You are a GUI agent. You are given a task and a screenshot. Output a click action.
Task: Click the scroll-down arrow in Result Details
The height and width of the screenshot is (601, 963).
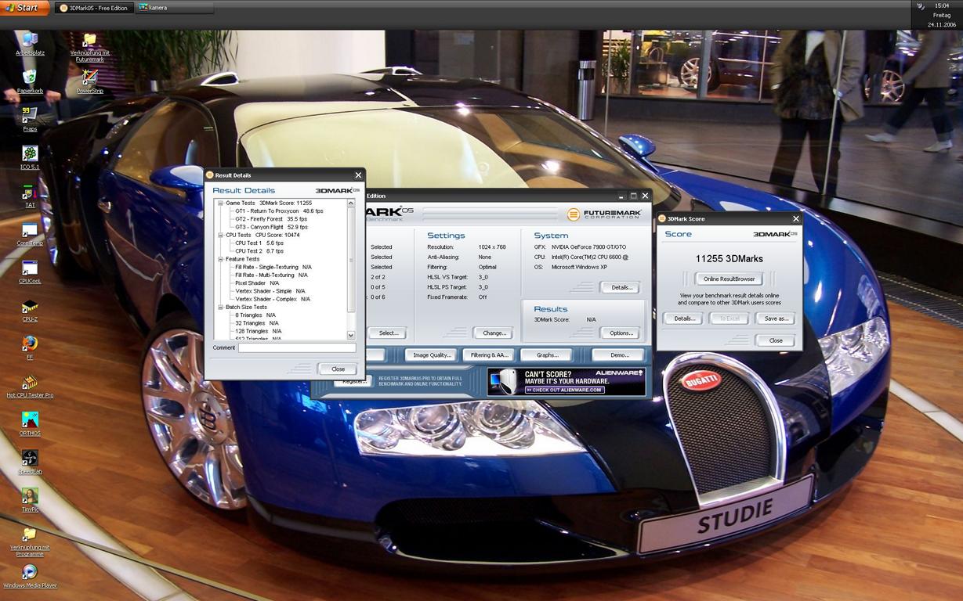click(351, 335)
